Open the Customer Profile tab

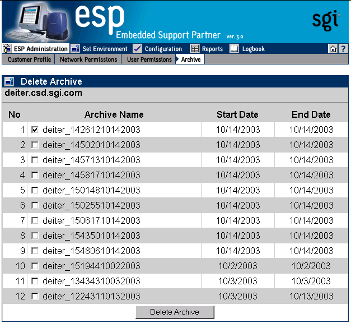tap(29, 59)
